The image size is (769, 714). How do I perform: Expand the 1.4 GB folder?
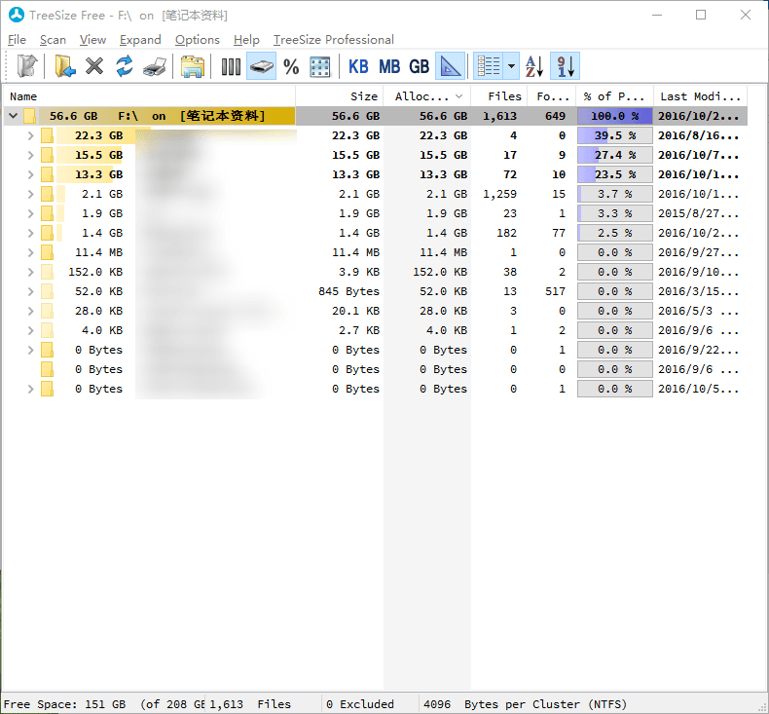(30, 233)
